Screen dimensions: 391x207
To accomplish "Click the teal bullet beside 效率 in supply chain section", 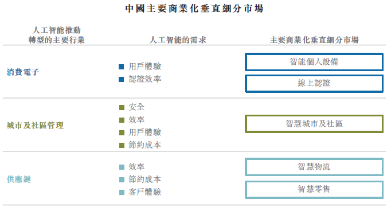I will point(122,167).
